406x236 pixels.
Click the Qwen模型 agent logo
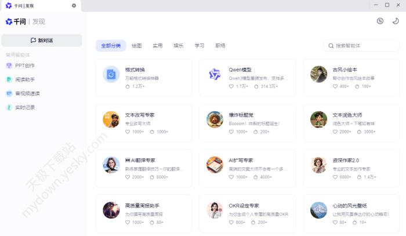click(215, 74)
